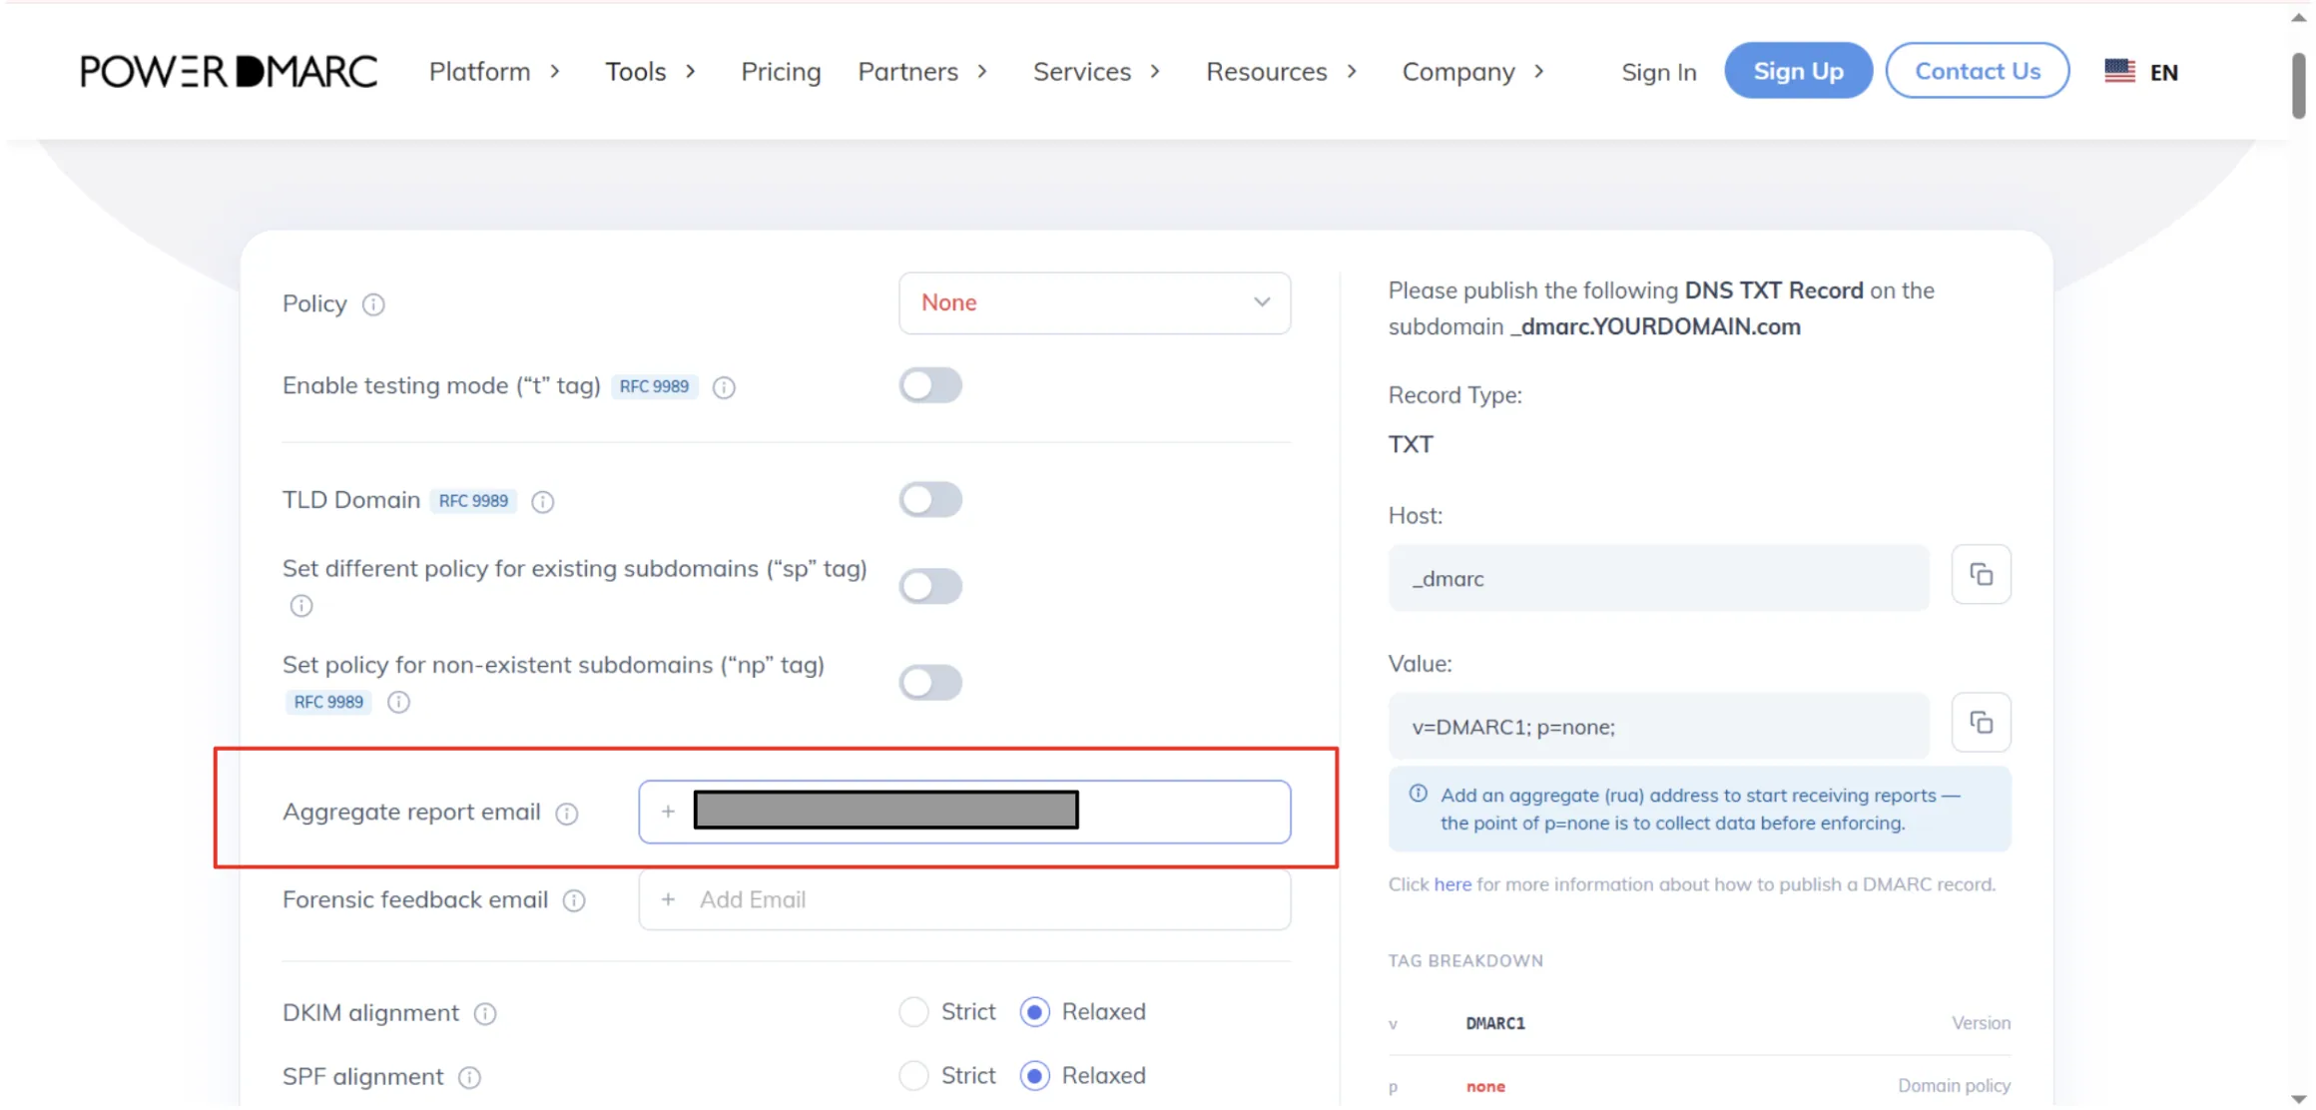Open Policy info tooltip icon
Image resolution: width=2316 pixels, height=1110 pixels.
373,304
